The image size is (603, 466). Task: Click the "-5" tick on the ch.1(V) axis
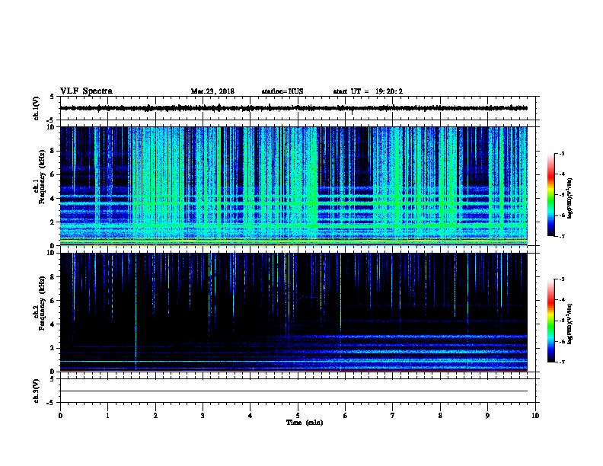tap(50, 120)
